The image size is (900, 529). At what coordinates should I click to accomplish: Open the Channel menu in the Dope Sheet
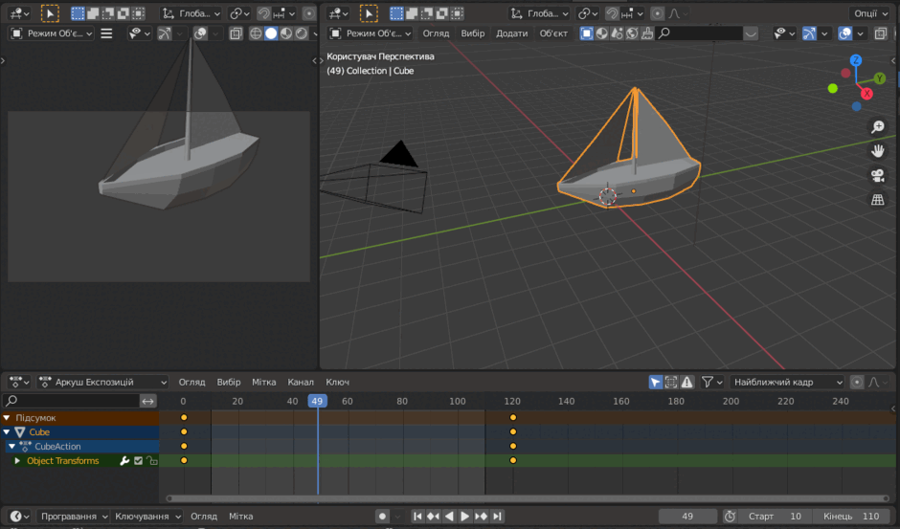click(301, 382)
